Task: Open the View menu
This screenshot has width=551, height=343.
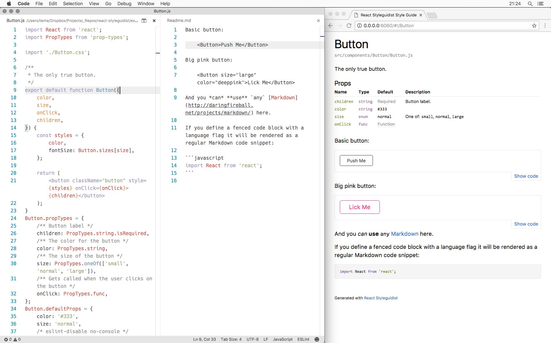Action: coord(94,4)
